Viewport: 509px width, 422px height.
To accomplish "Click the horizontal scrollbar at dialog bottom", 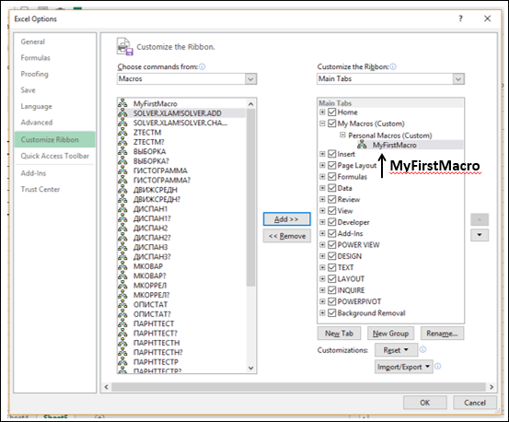I will point(298,387).
